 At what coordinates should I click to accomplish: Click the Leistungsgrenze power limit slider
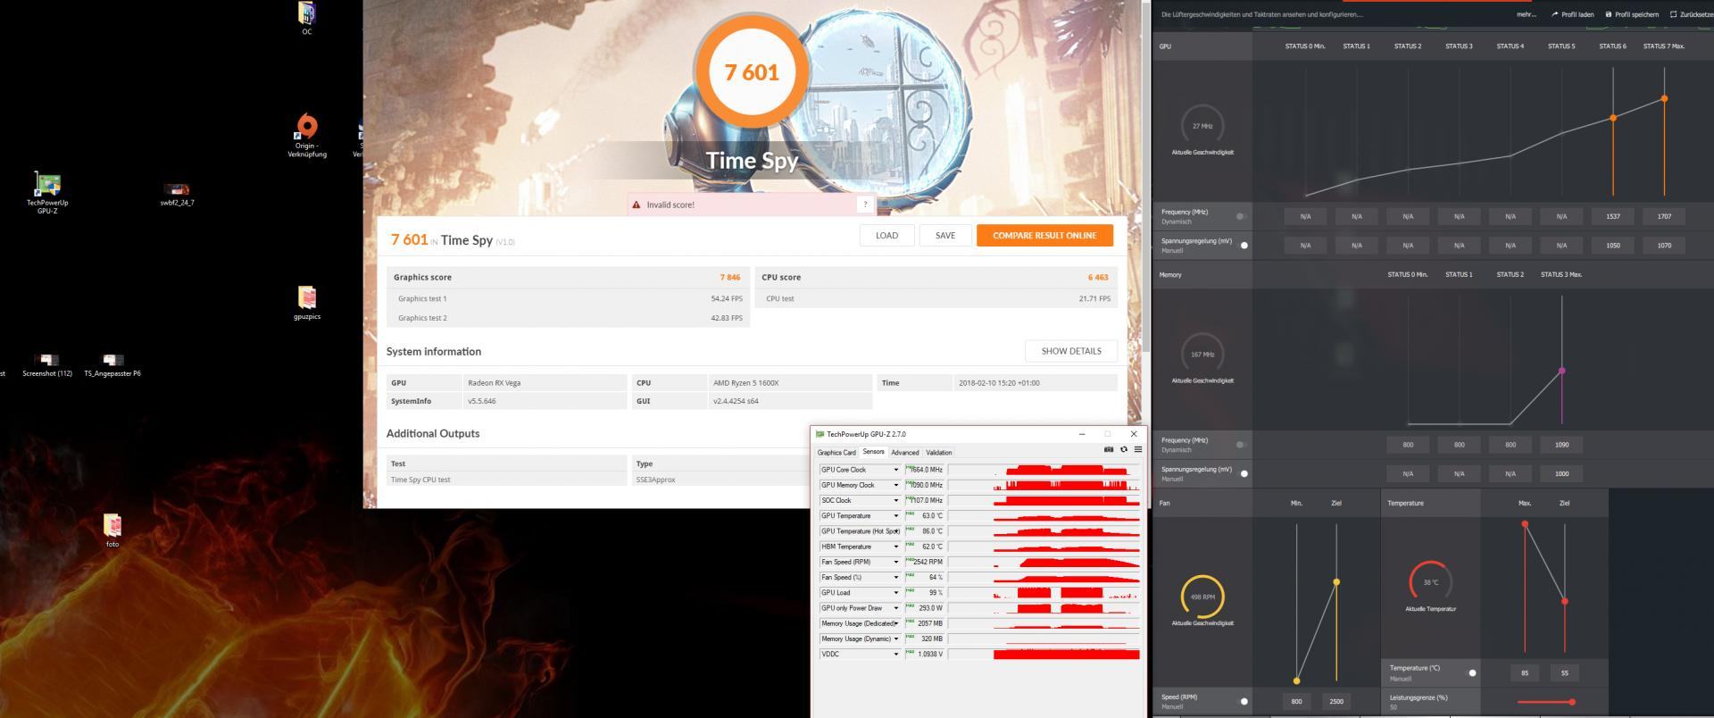coord(1545,702)
